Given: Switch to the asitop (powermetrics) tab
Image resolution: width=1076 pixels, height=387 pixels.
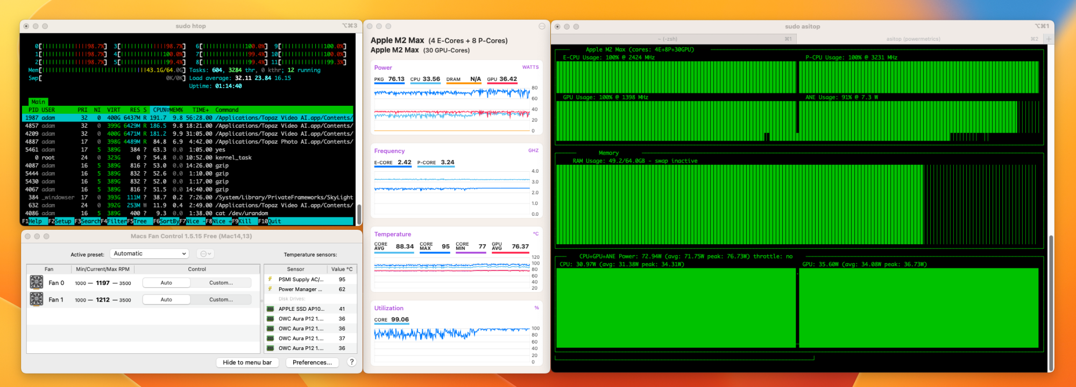Looking at the screenshot, I should click(x=914, y=39).
